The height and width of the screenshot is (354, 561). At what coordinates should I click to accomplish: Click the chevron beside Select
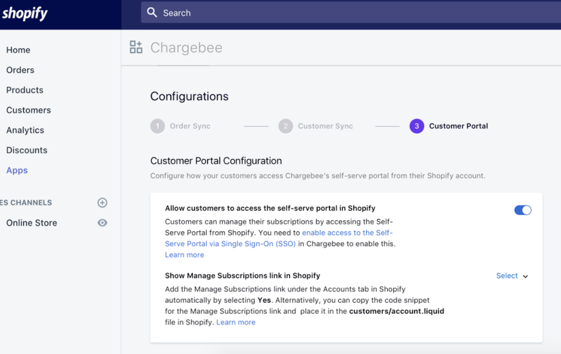tap(525, 276)
